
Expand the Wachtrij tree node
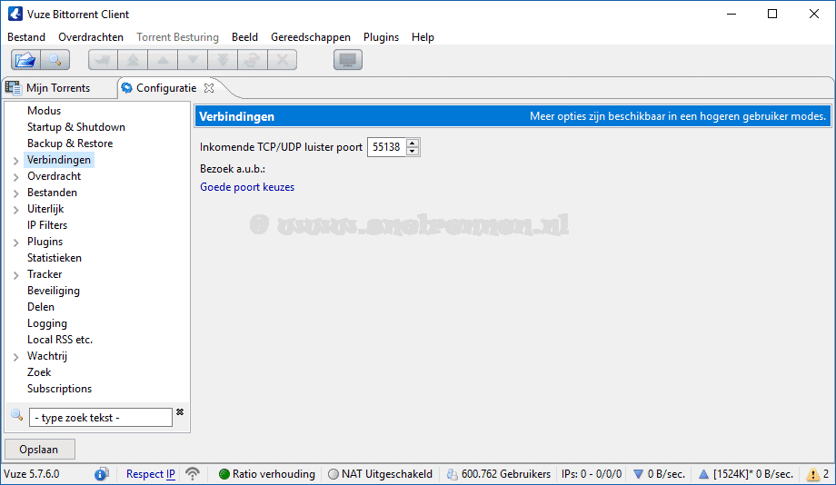[x=16, y=357]
